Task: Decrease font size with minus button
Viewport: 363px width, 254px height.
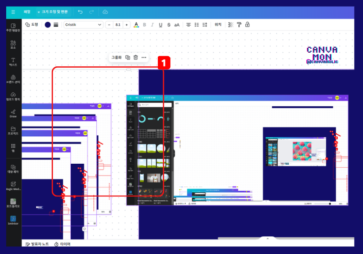Action: coord(109,25)
